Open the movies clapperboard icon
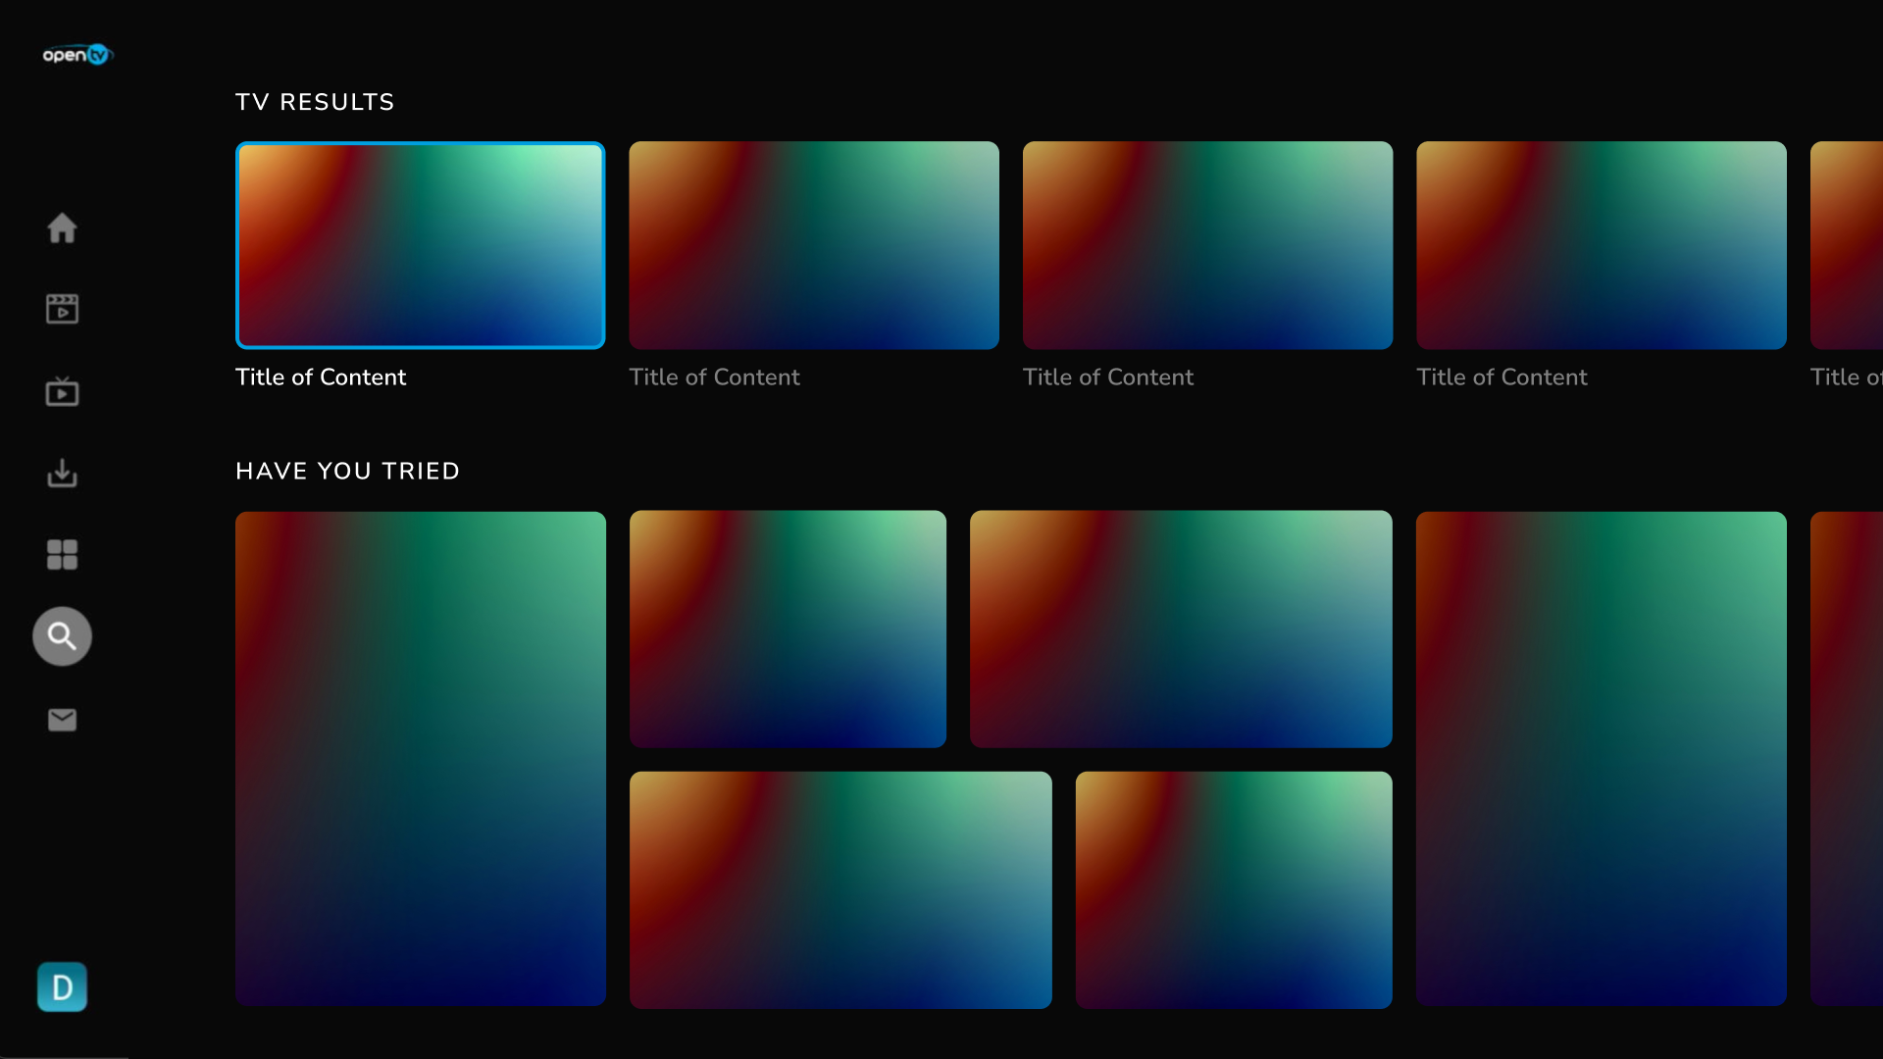Screen dimensions: 1883x1059 click(x=62, y=309)
